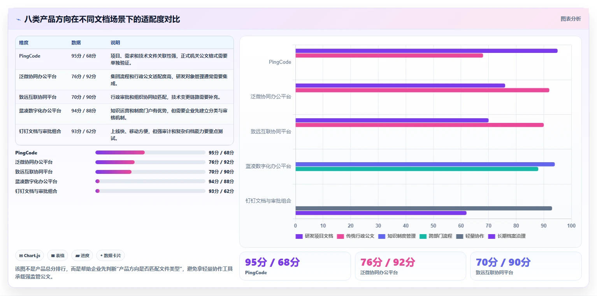The width and height of the screenshot is (597, 296).
Task: Click the teal 蓝凌数字化办公平台 chart bar
Action: pos(417,169)
